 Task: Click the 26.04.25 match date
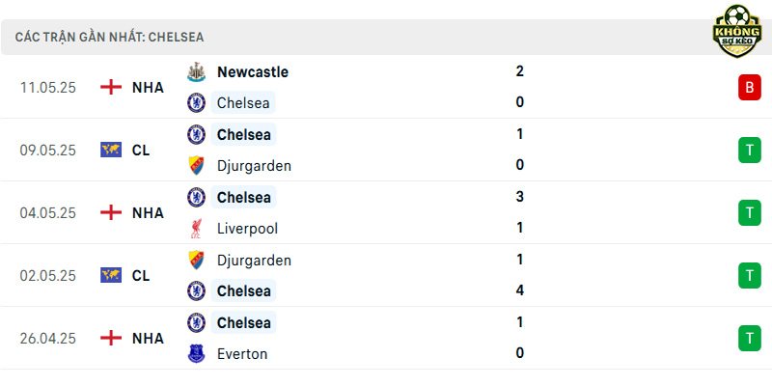tap(48, 339)
